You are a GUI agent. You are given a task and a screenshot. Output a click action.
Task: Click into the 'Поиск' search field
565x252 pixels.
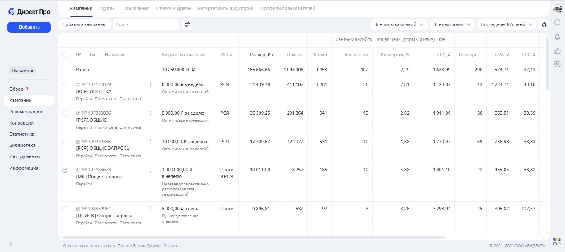coord(146,24)
